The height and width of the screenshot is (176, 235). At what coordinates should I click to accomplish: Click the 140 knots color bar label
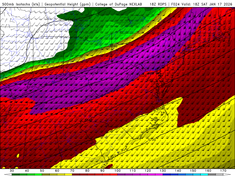click(x=178, y=171)
